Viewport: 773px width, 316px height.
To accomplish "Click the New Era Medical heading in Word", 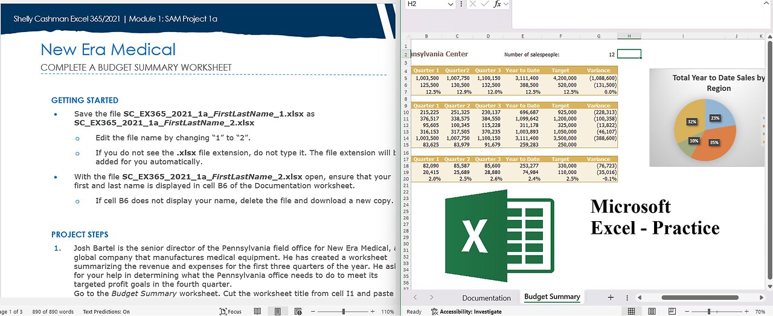I will [108, 50].
